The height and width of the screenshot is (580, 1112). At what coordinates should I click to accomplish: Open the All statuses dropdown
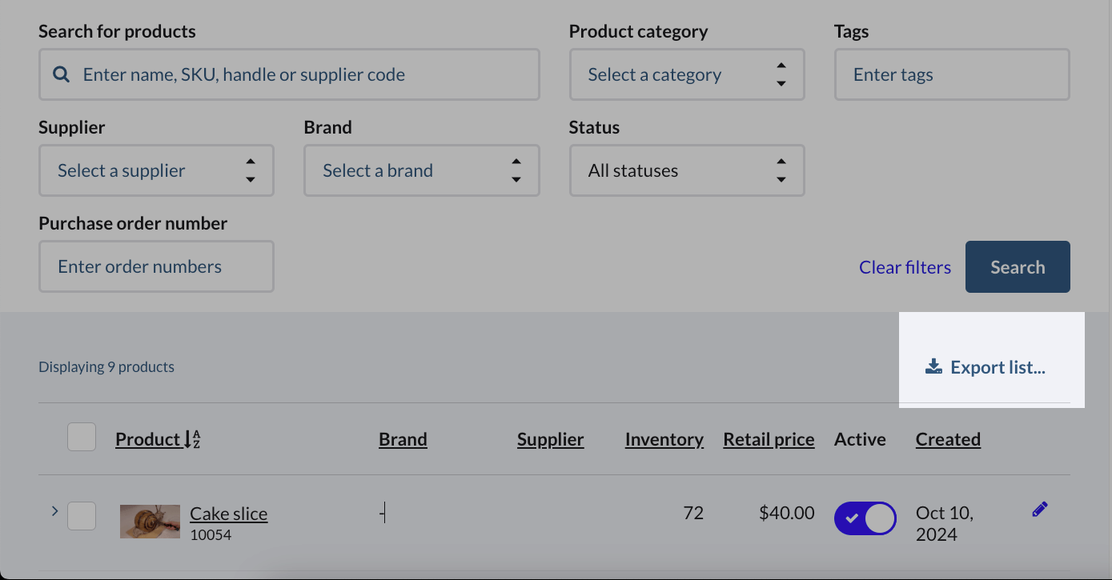686,170
